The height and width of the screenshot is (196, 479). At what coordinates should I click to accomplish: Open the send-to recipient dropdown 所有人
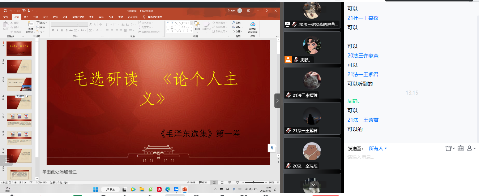click(x=378, y=148)
